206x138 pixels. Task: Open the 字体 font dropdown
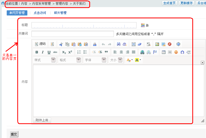pos(95,60)
